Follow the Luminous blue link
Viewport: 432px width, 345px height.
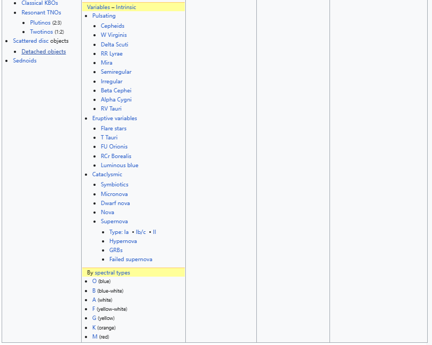pos(119,165)
